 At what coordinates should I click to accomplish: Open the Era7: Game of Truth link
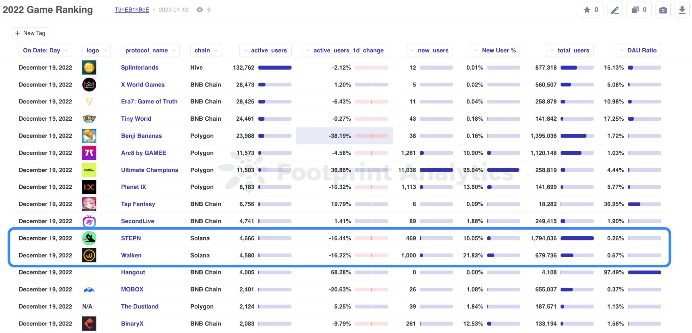coord(149,101)
